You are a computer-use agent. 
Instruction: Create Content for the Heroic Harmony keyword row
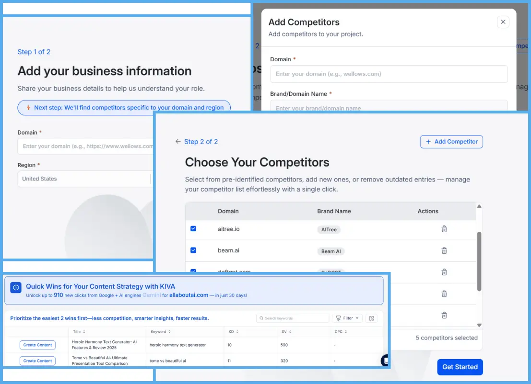click(x=37, y=345)
